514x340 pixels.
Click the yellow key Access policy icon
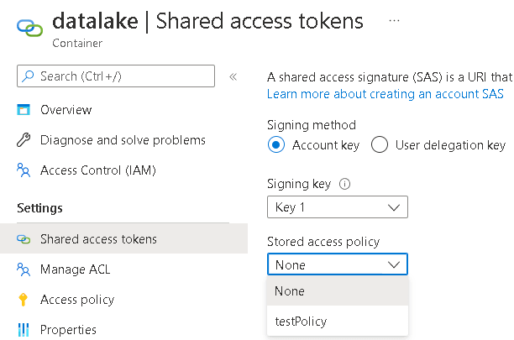(x=23, y=300)
